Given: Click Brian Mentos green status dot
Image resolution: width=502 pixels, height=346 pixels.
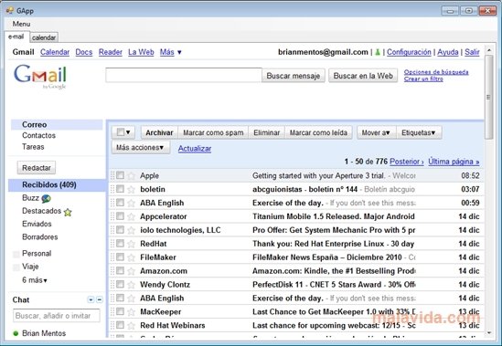Looking at the screenshot, I should pos(16,333).
